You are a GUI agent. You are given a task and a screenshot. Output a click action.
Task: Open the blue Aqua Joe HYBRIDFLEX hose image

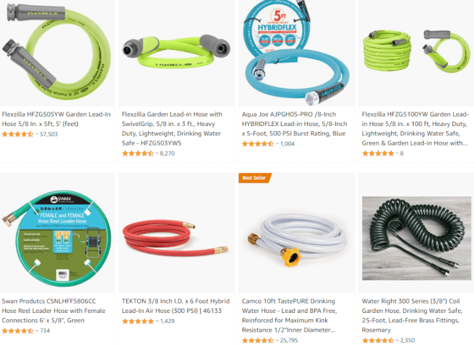point(296,52)
